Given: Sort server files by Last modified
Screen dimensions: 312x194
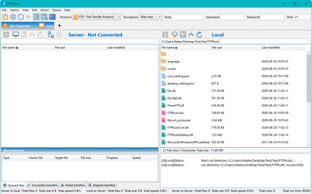Looking at the screenshot, I should 126,48.
